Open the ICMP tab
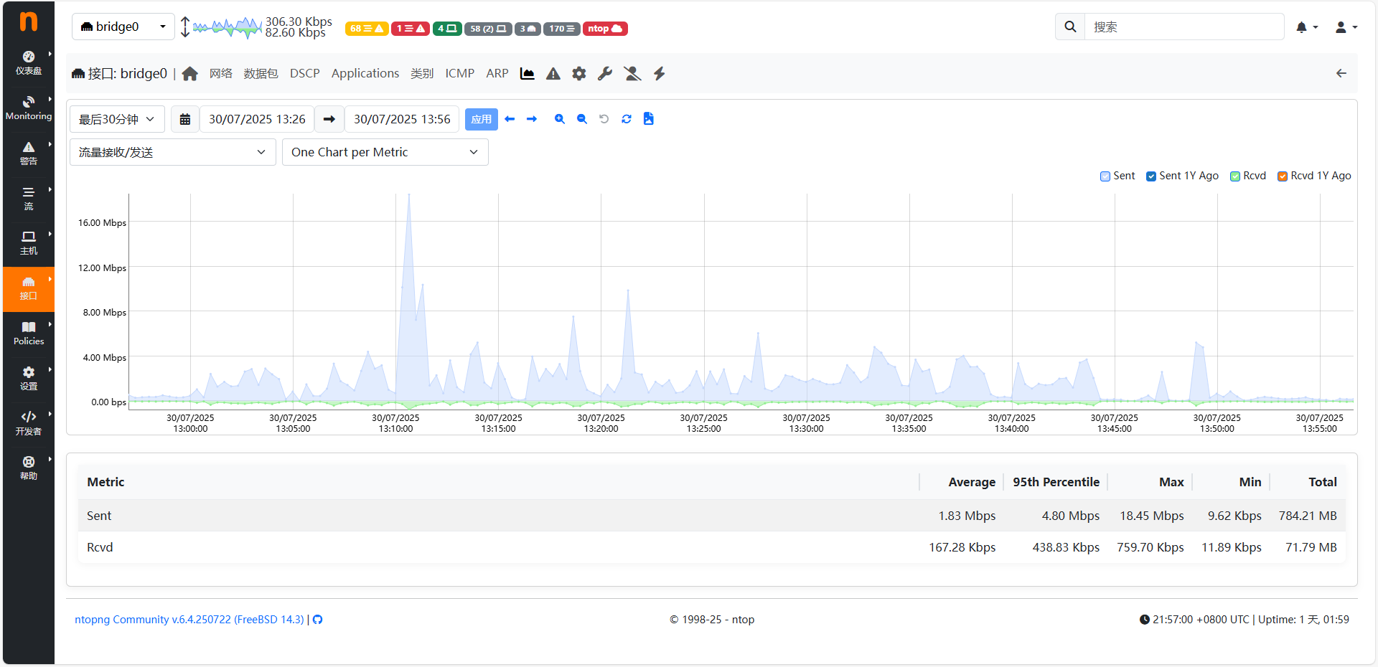 (459, 74)
